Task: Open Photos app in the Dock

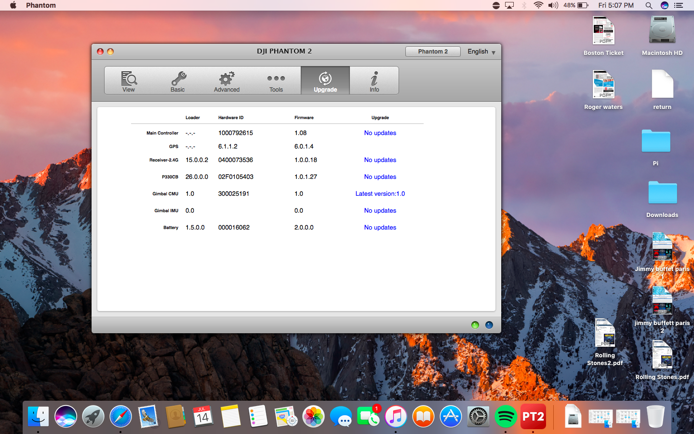Action: coord(313,416)
